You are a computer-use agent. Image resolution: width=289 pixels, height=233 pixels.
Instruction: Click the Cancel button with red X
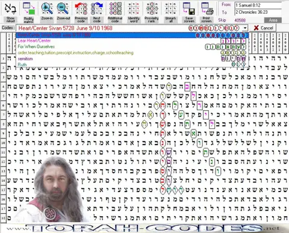click(x=263, y=28)
